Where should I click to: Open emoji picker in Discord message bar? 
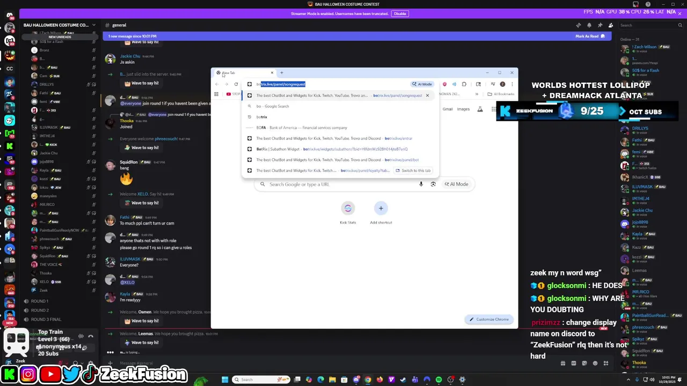click(595, 363)
